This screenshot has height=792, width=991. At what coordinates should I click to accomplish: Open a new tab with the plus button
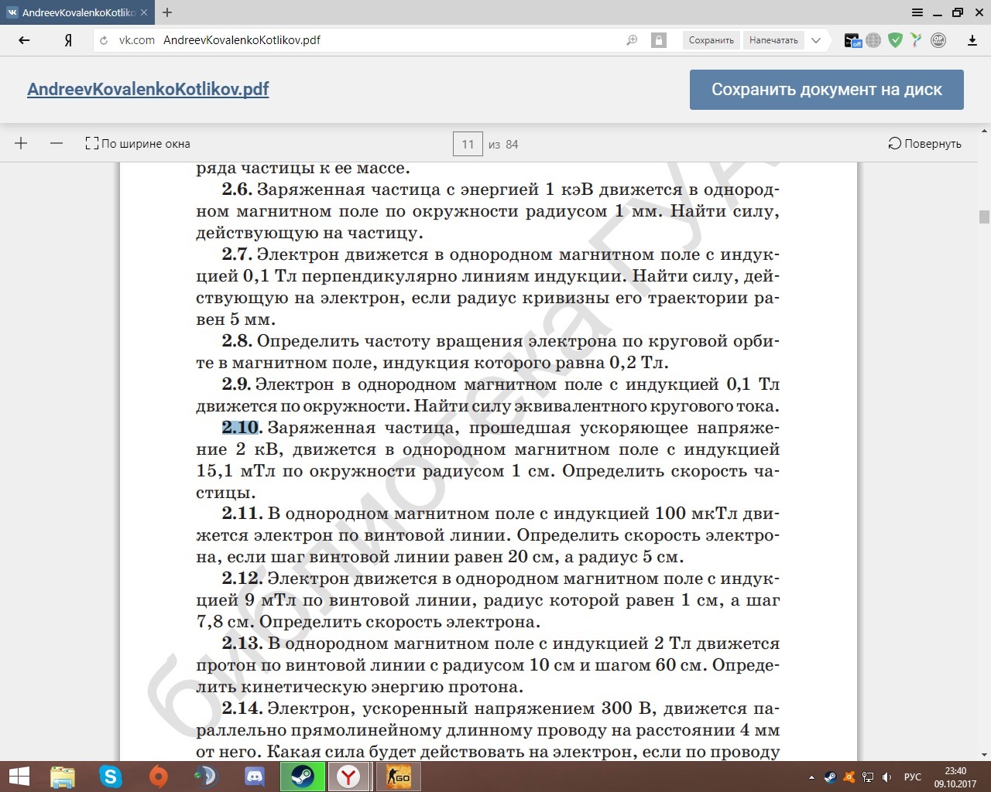click(x=167, y=12)
